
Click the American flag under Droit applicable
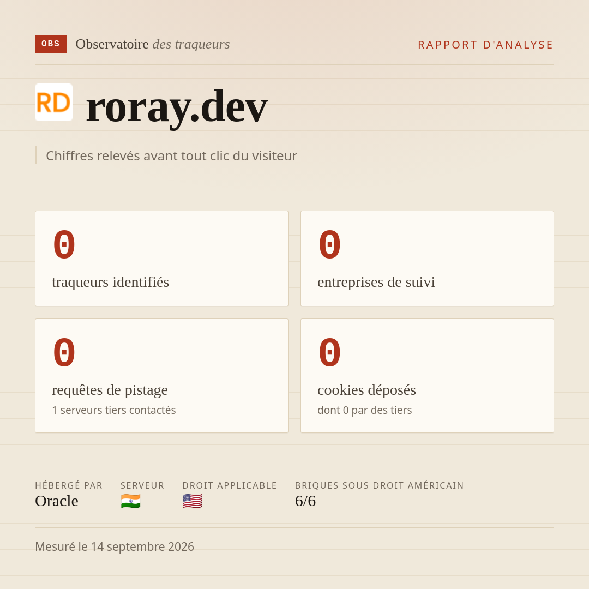pyautogui.click(x=193, y=501)
